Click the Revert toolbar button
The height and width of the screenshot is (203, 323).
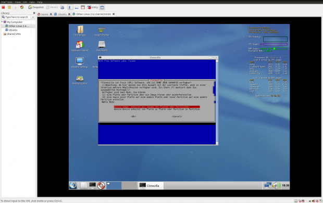pos(52,7)
